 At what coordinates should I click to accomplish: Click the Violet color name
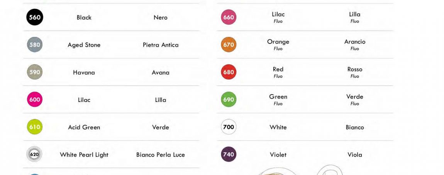pos(278,155)
